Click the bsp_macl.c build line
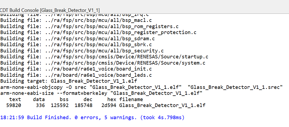The height and width of the screenshot is (127, 289). (76, 21)
